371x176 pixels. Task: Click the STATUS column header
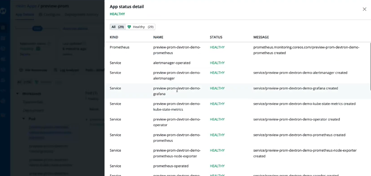[216, 37]
